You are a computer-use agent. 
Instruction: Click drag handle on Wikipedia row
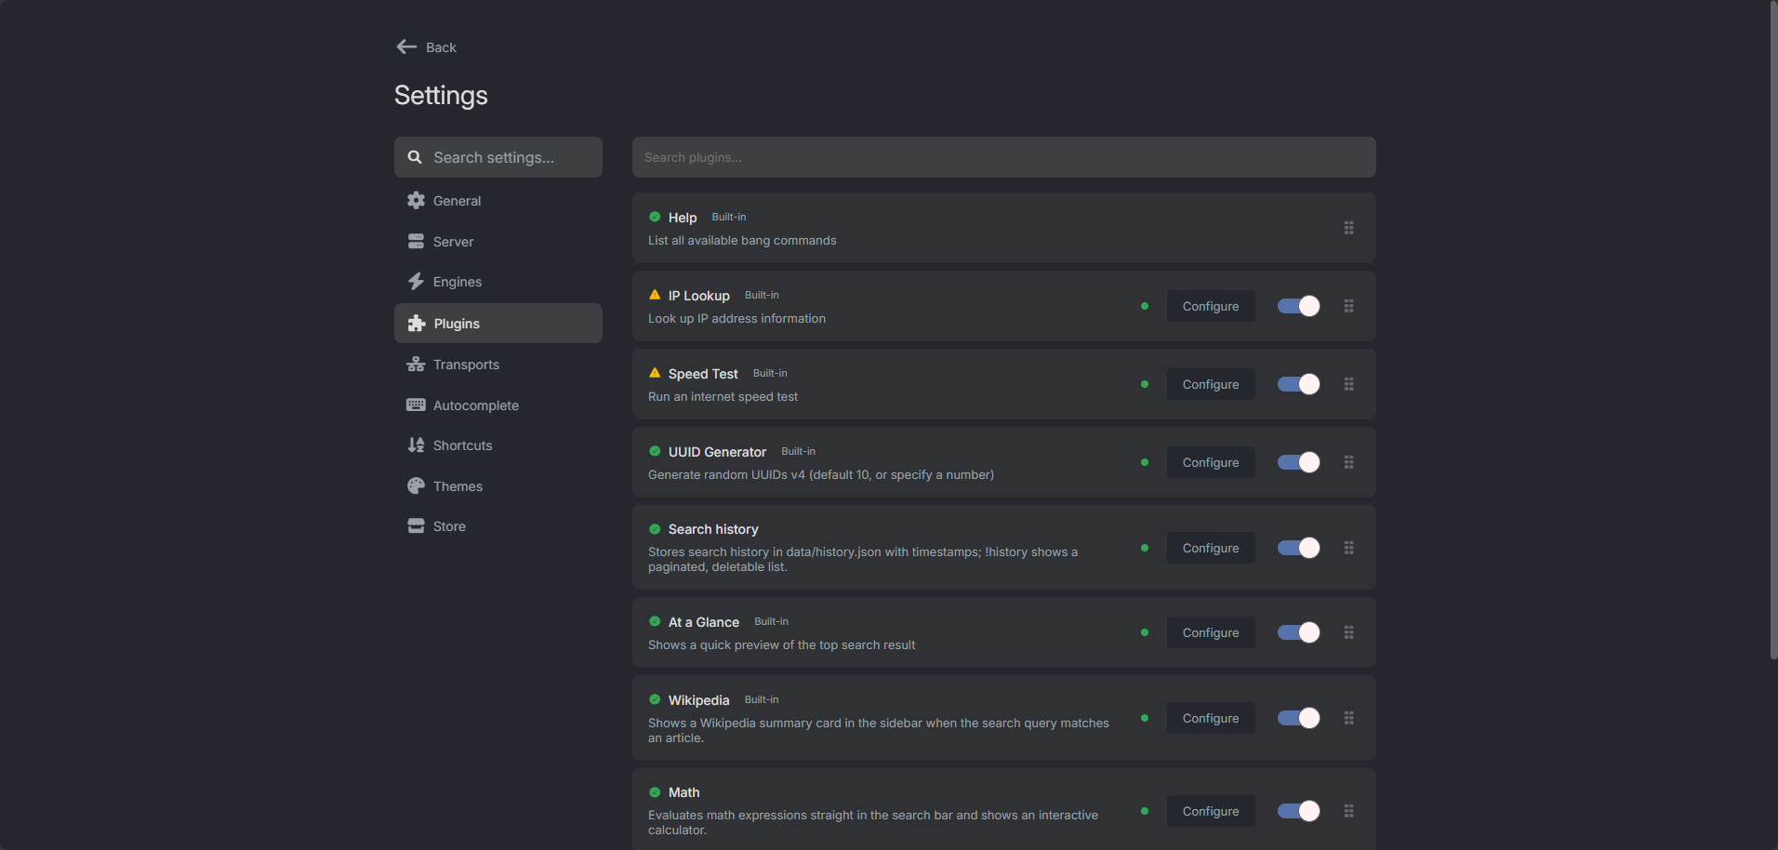click(x=1348, y=718)
